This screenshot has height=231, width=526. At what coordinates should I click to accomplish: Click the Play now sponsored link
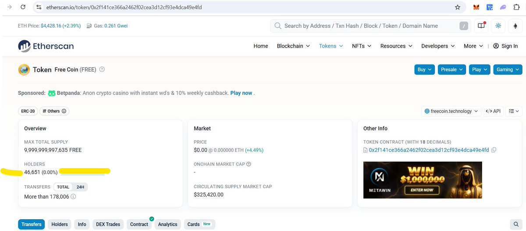click(241, 93)
